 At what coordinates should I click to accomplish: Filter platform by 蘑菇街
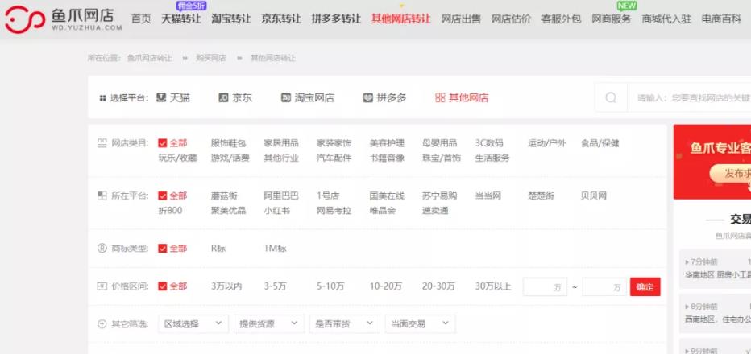click(x=224, y=196)
